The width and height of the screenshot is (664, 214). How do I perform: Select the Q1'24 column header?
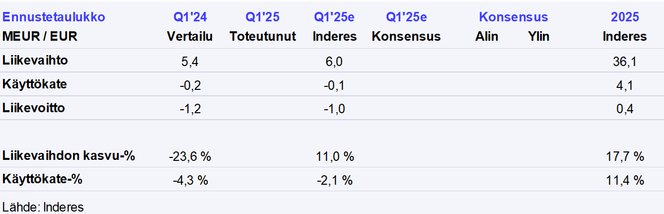click(190, 17)
